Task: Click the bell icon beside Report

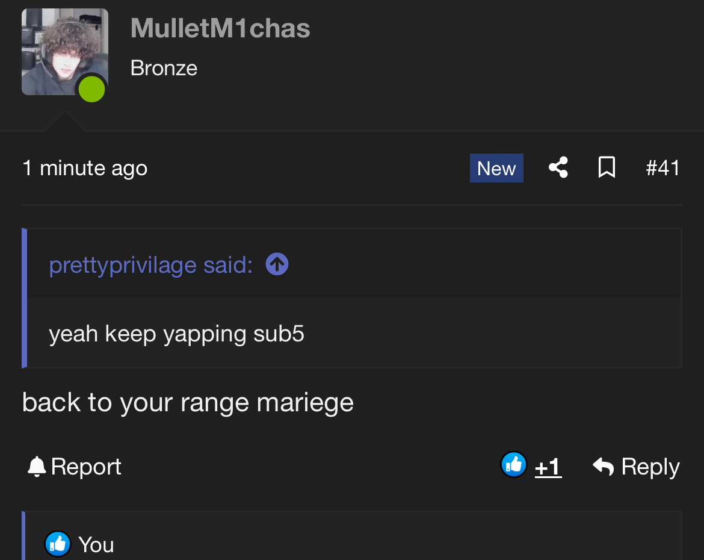Action: pos(37,467)
